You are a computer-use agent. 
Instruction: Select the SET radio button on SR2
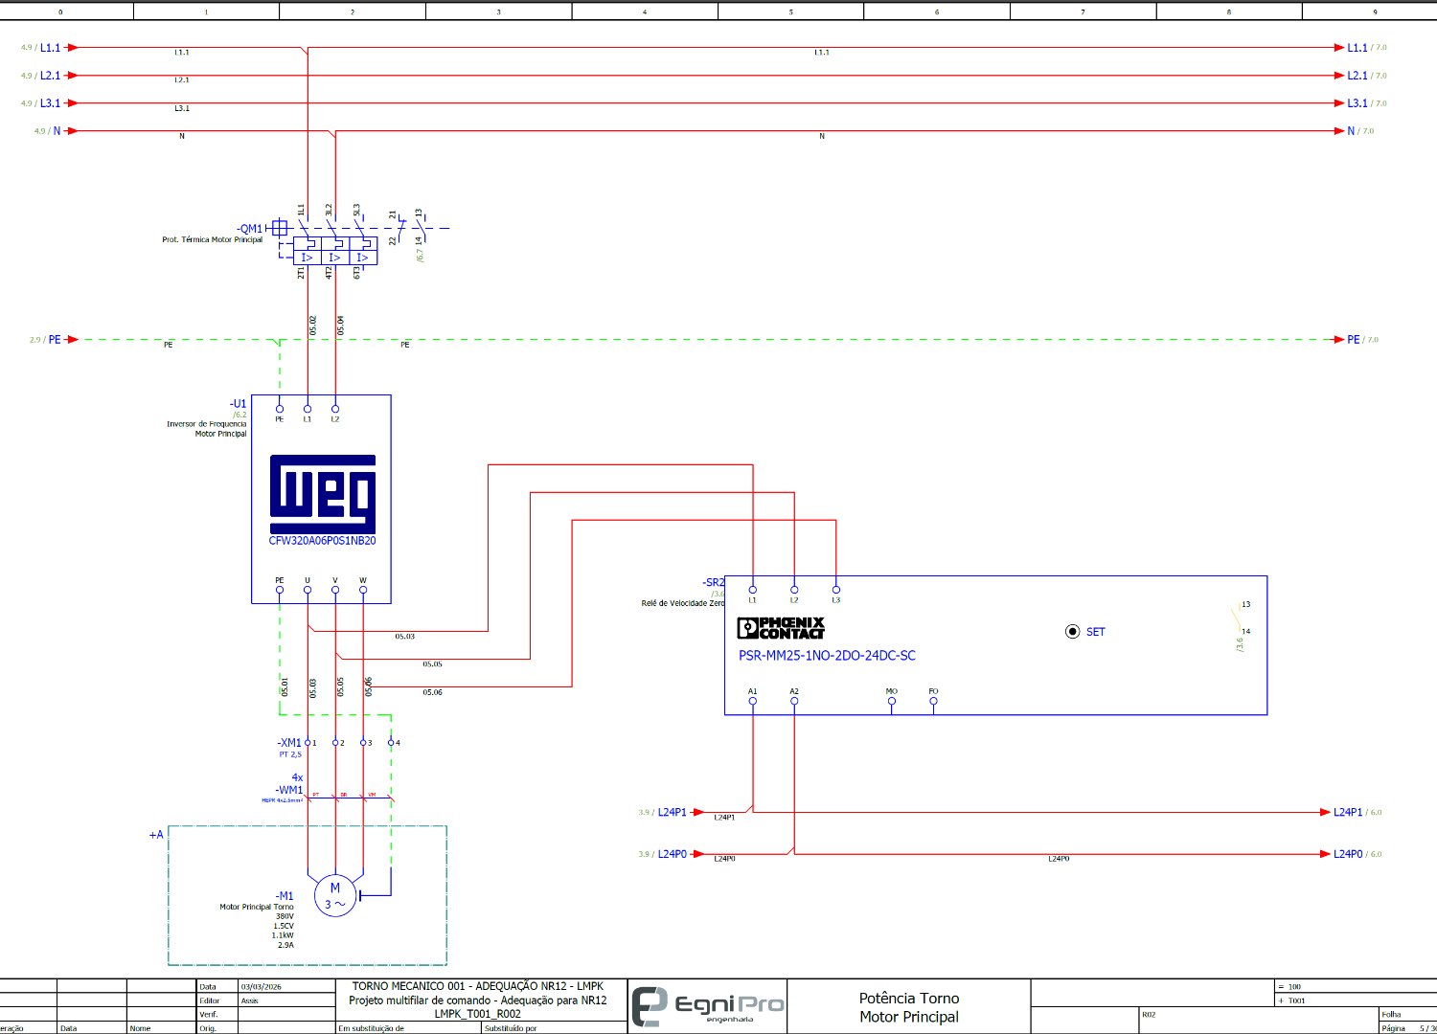click(x=1072, y=632)
